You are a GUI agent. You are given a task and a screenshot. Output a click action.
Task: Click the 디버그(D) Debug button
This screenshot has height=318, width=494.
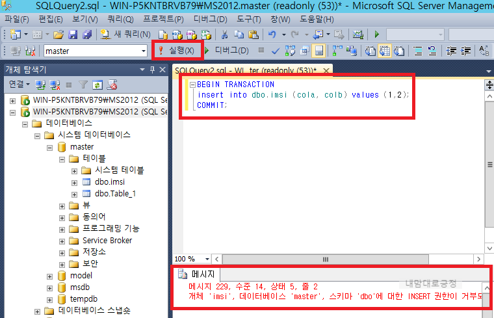(227, 51)
